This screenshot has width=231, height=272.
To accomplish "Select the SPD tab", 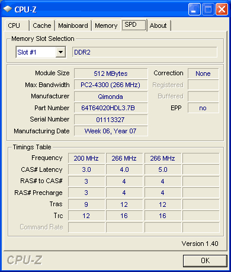I will pos(134,25).
